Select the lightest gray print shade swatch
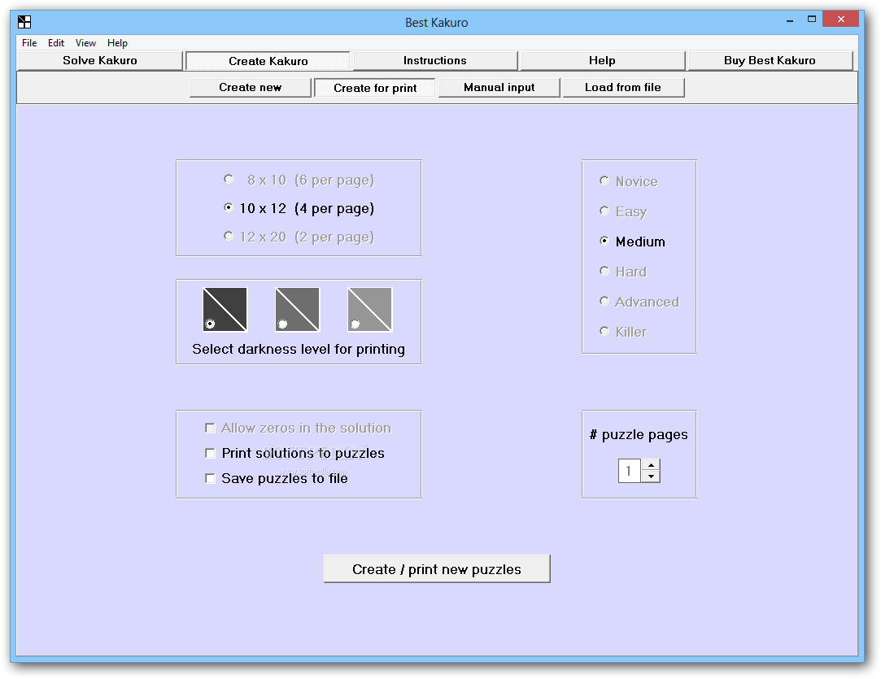 (369, 310)
